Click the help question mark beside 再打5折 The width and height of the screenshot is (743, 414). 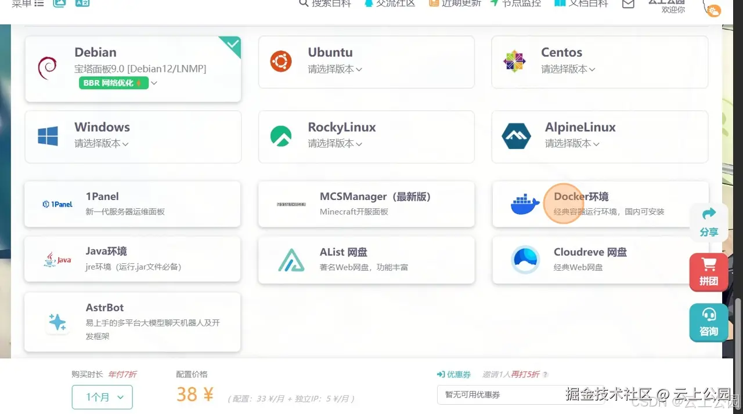(545, 375)
